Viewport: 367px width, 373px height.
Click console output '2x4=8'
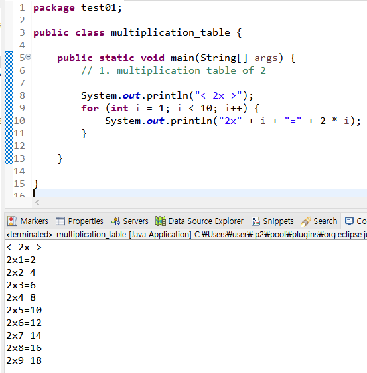[x=21, y=297]
